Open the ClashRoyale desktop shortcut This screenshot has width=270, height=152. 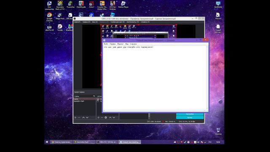click(x=81, y=5)
